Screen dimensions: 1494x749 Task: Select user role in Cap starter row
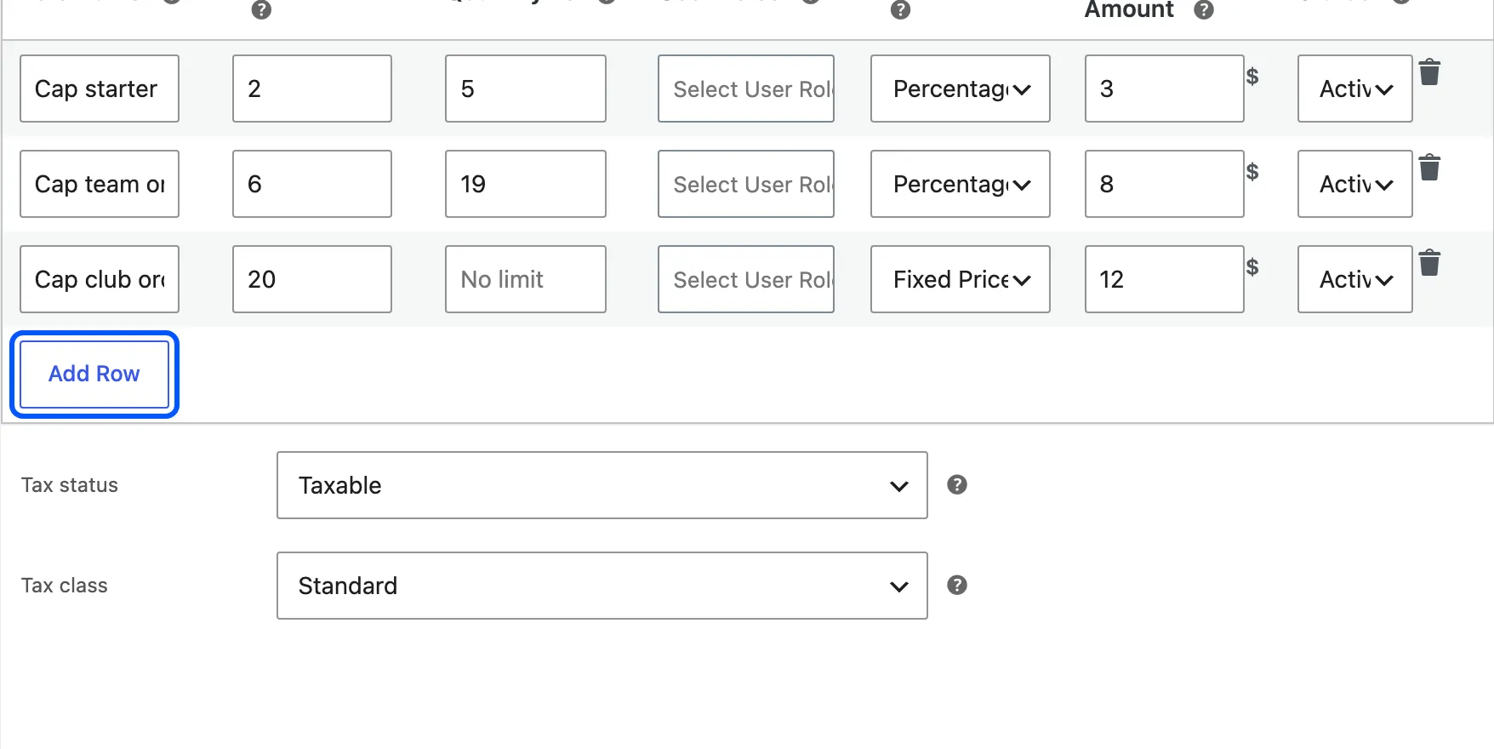[746, 89]
